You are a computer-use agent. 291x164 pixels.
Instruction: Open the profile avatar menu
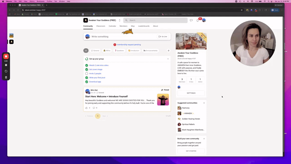[x=204, y=20]
